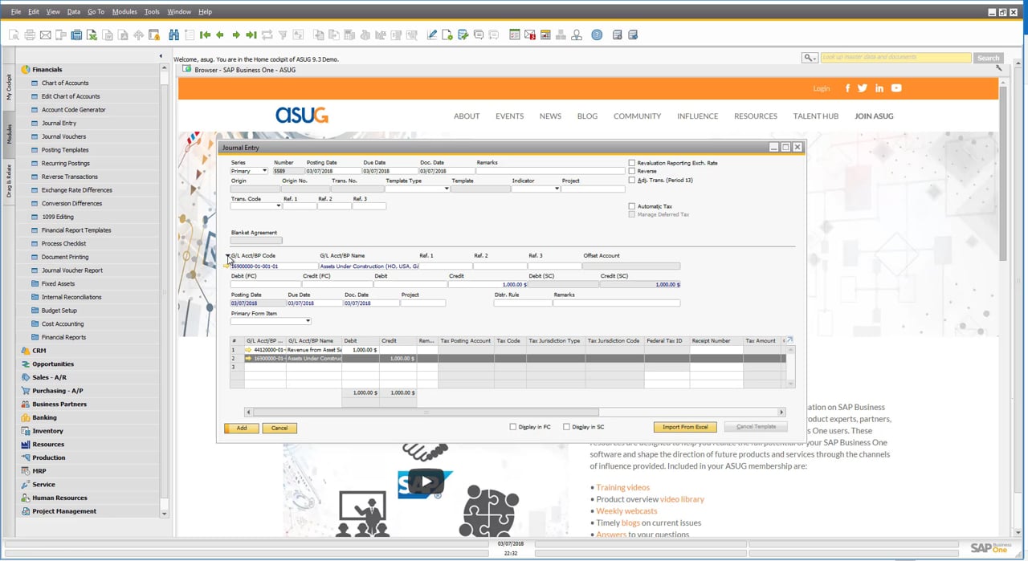Viewport: 1028px width, 561px height.
Task: Switch to Find mode with binoculars icon
Action: point(173,35)
